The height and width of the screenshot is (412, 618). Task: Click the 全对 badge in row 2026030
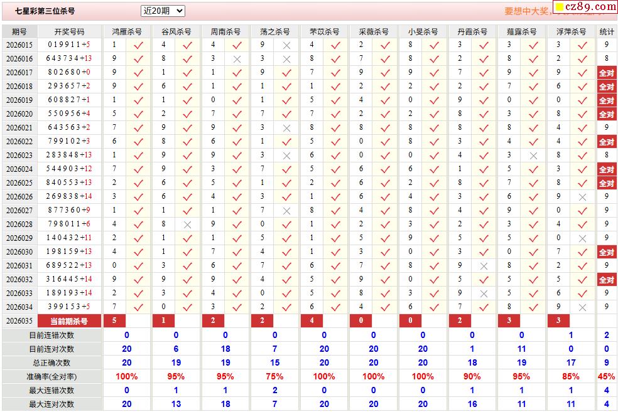(607, 252)
